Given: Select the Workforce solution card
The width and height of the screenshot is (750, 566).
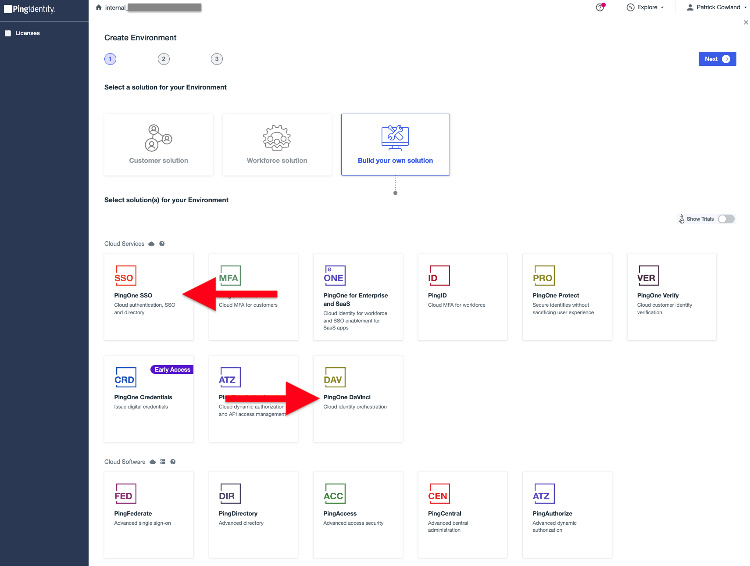Looking at the screenshot, I should coord(277,145).
